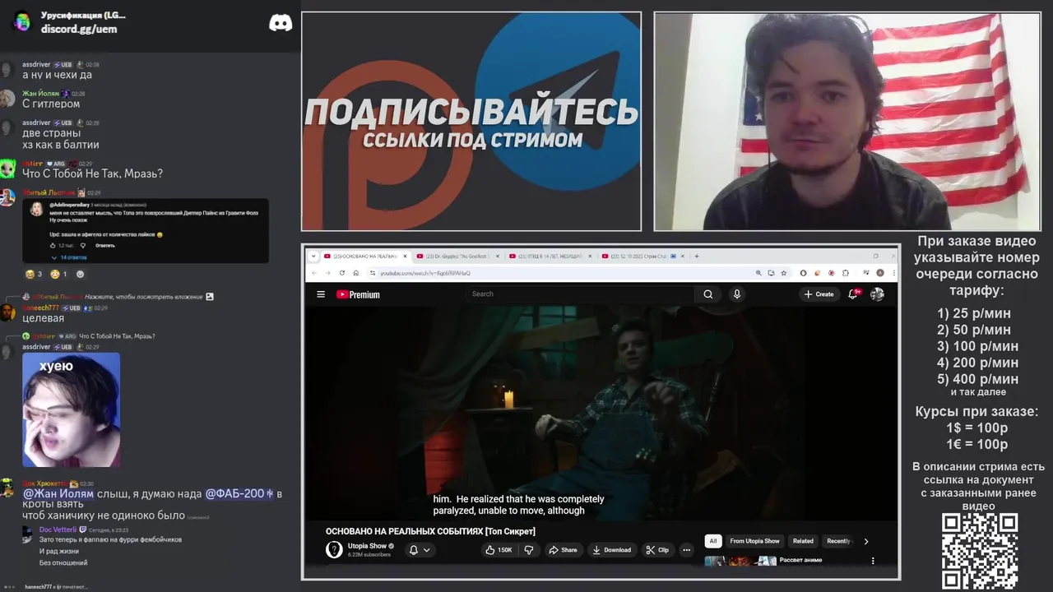Go back using browser back arrow

point(314,273)
